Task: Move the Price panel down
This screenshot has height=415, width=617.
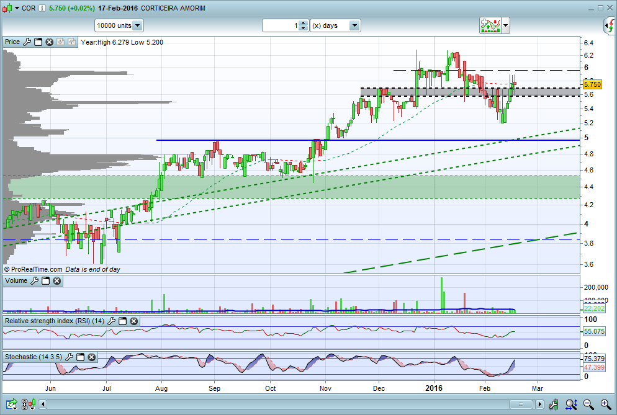Action: pos(60,42)
